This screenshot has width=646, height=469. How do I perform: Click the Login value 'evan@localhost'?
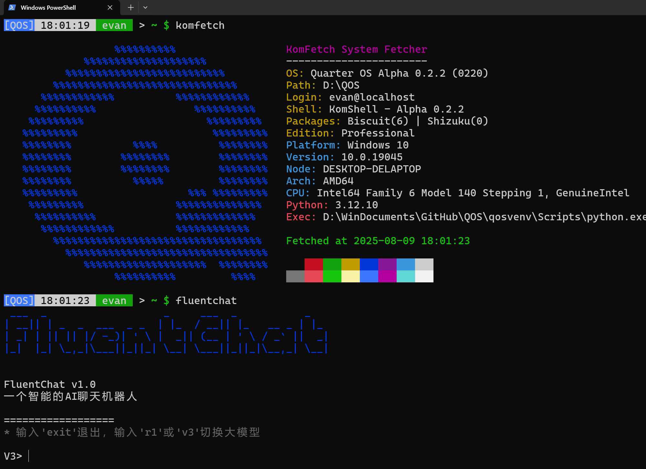pos(372,97)
